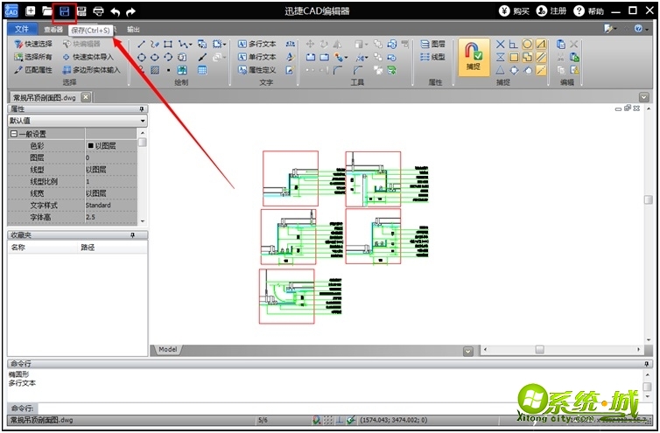Screen dimensions: 660x433
Task: Open the Layers tool (图层)
Action: pyautogui.click(x=432, y=43)
